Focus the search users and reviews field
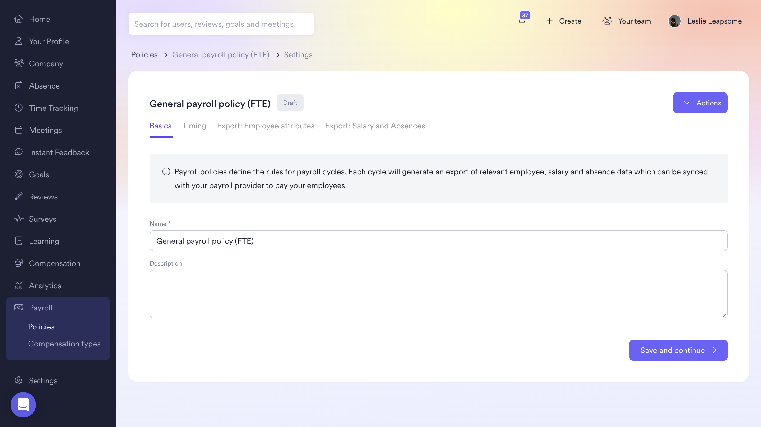Screen dimensions: 761x427 (x=221, y=24)
